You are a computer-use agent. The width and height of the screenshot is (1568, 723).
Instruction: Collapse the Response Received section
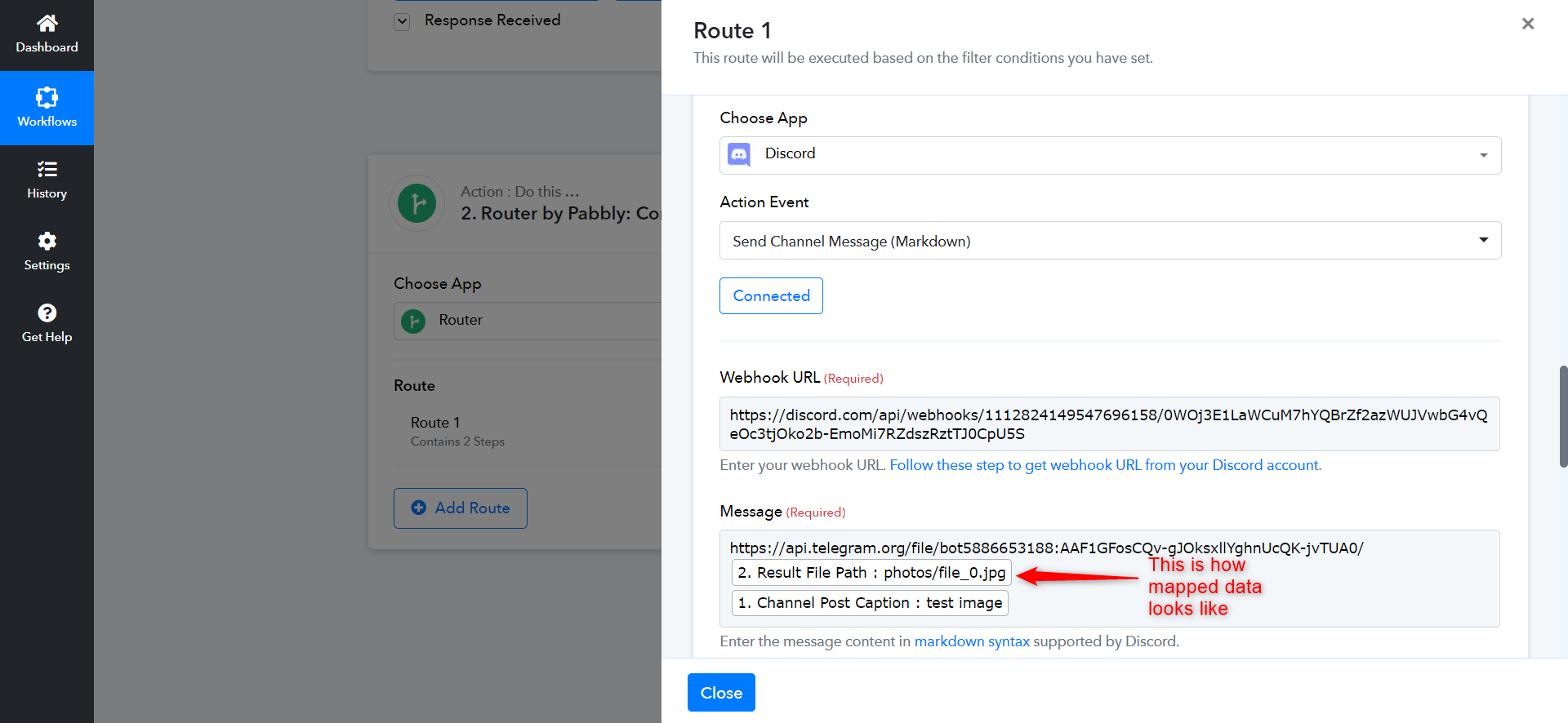(402, 21)
